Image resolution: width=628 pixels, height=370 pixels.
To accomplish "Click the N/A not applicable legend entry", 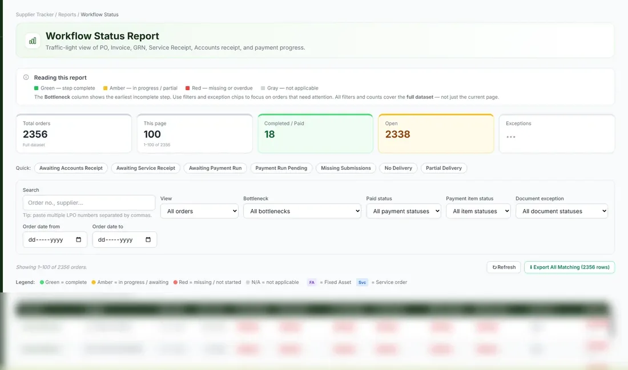I will pyautogui.click(x=272, y=282).
